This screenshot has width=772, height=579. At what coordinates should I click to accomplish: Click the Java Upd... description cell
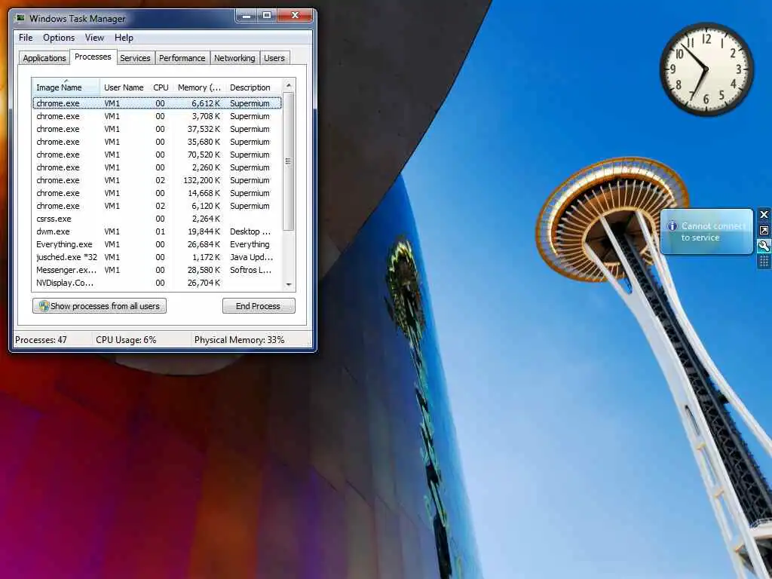click(251, 257)
